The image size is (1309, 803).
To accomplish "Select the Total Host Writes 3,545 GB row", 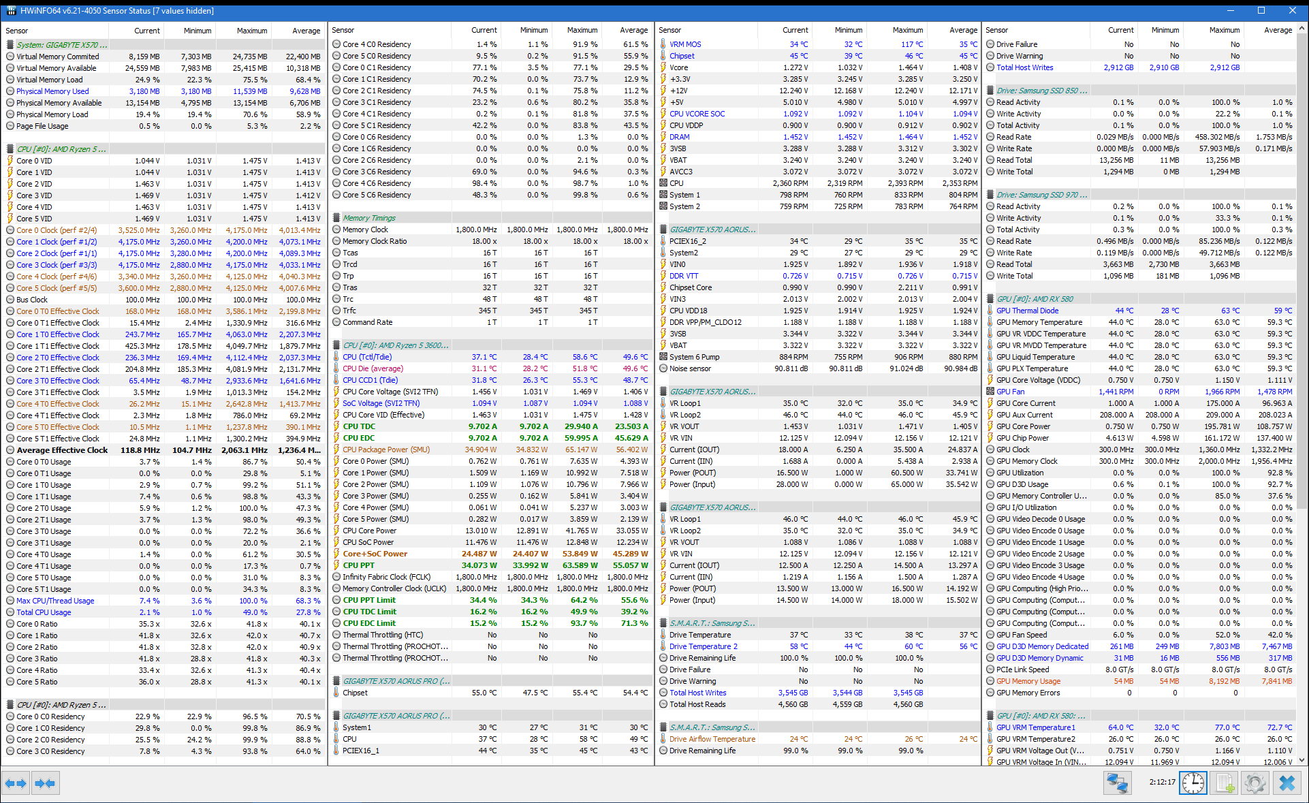I will coord(818,693).
